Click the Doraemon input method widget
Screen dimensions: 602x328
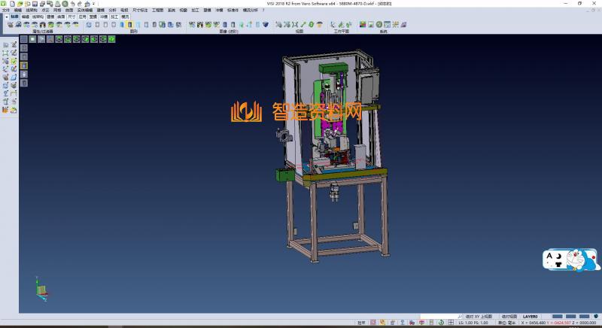[570, 259]
